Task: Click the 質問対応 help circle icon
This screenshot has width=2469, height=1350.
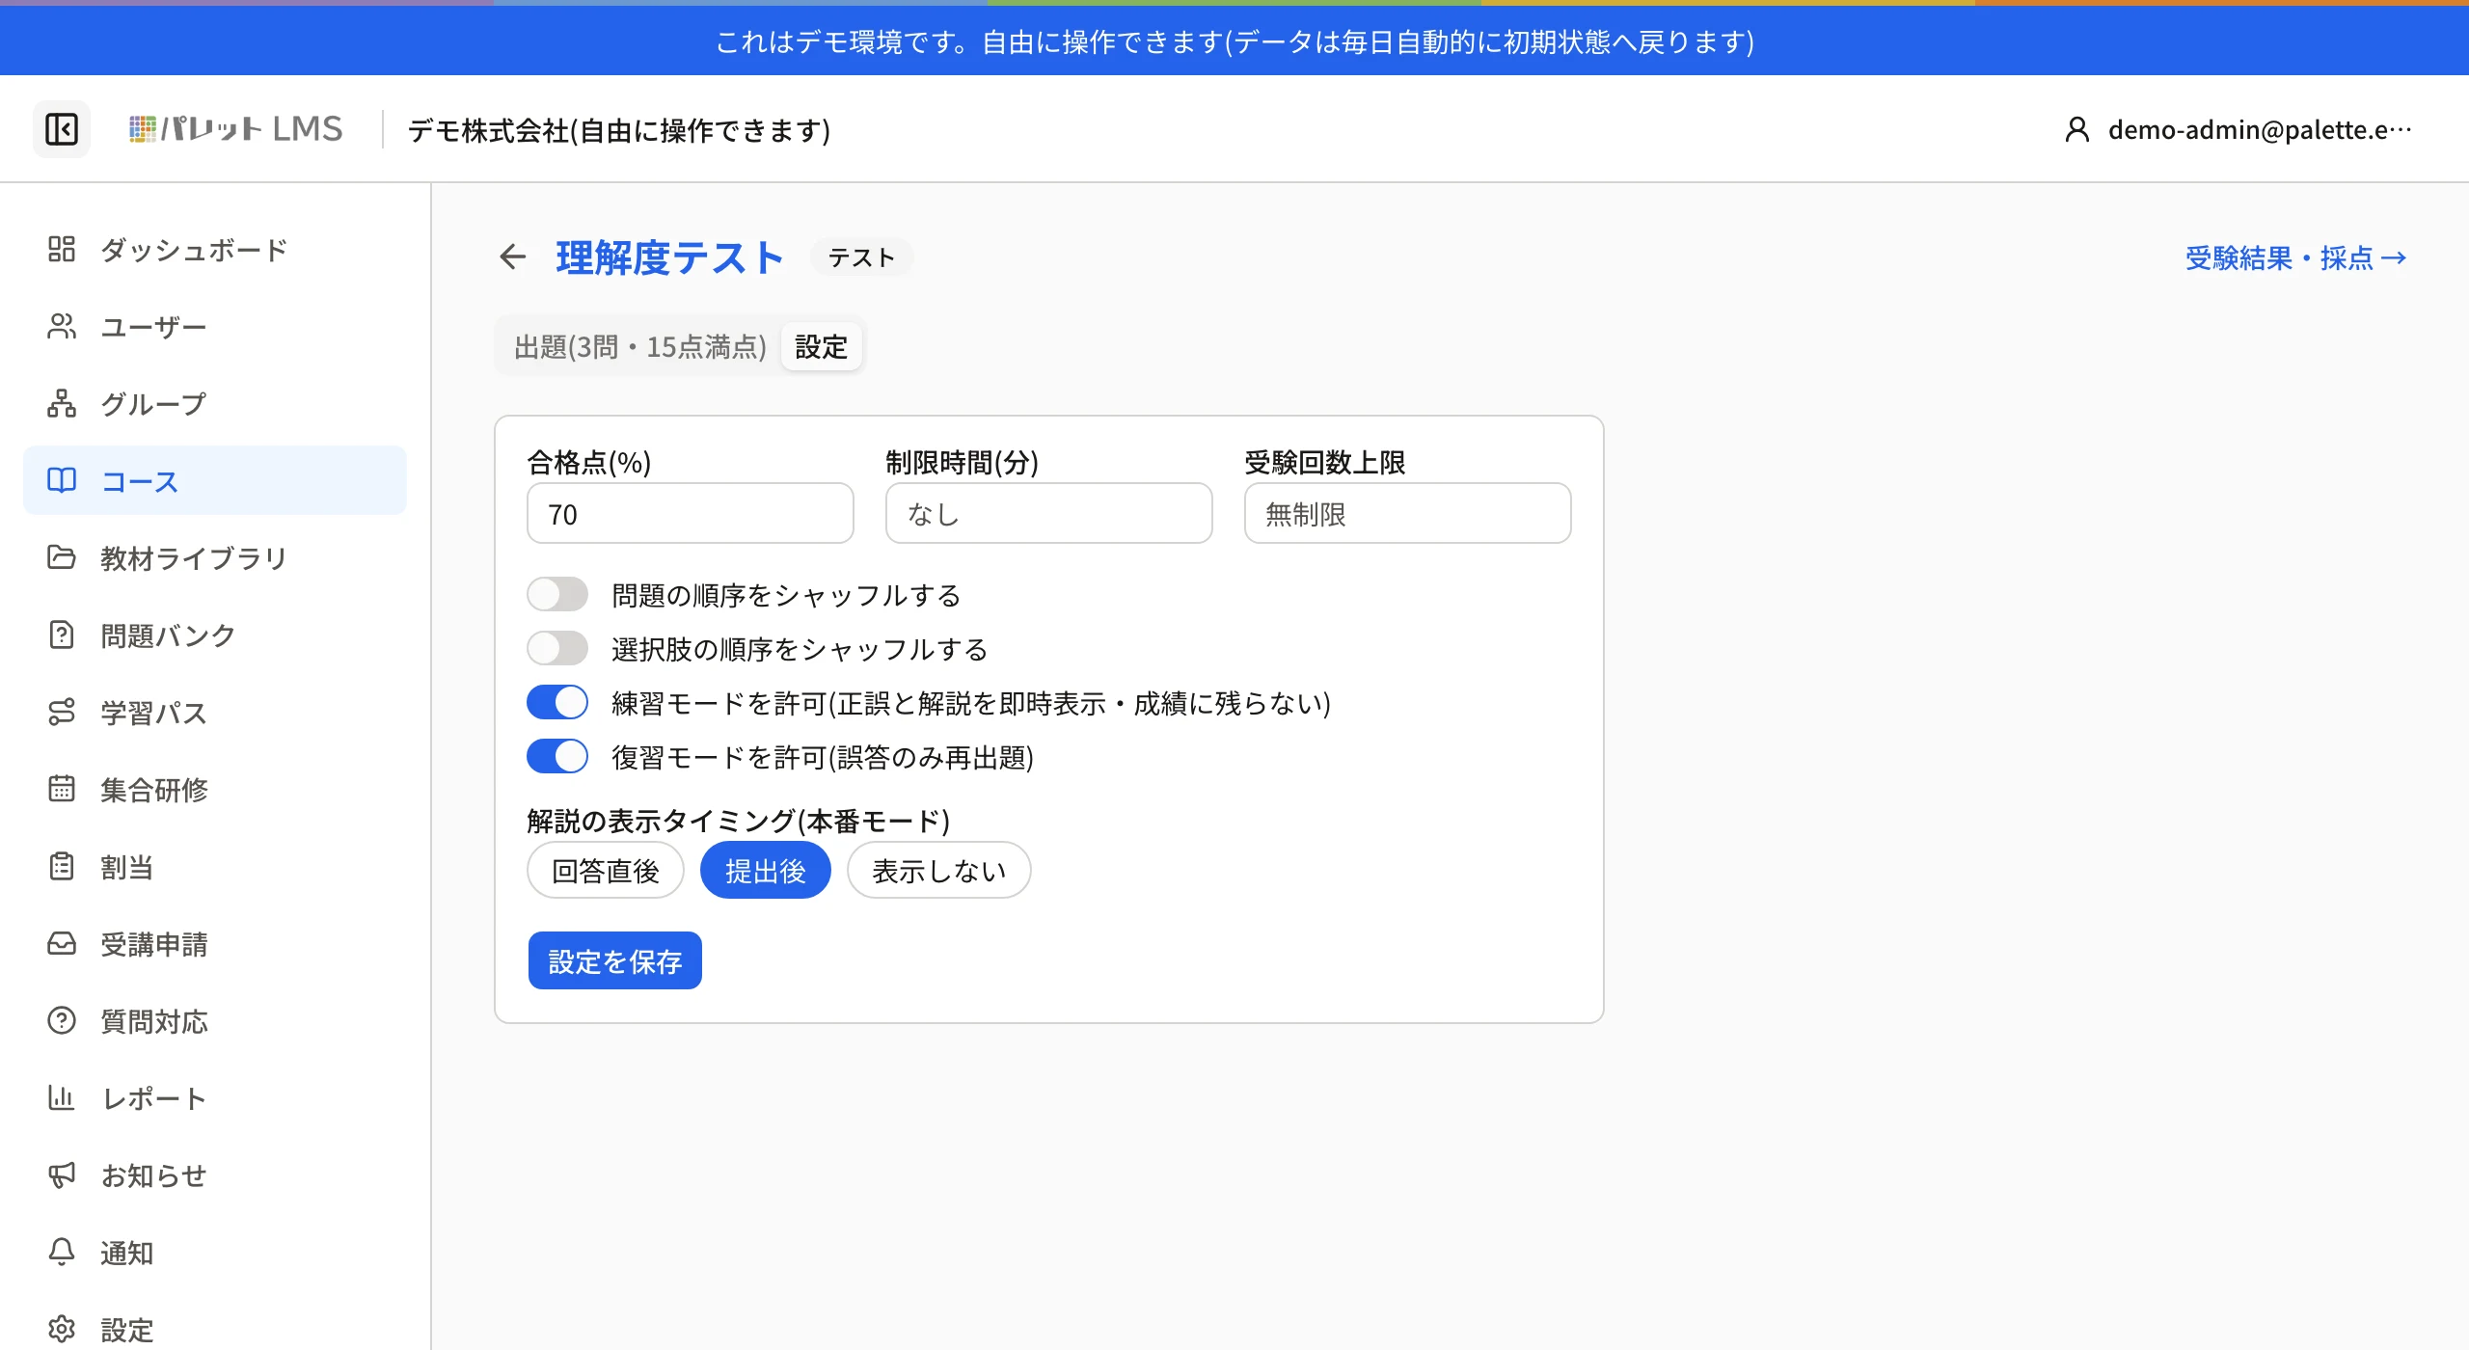Action: (x=62, y=1020)
